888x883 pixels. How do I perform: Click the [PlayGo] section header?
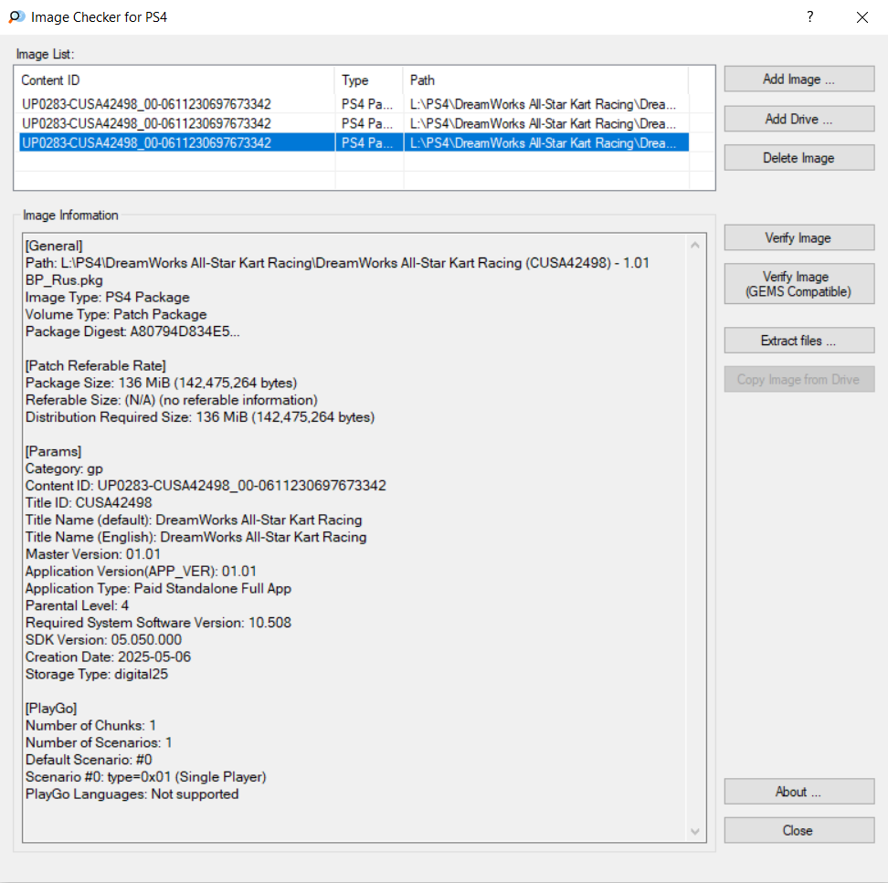point(51,709)
